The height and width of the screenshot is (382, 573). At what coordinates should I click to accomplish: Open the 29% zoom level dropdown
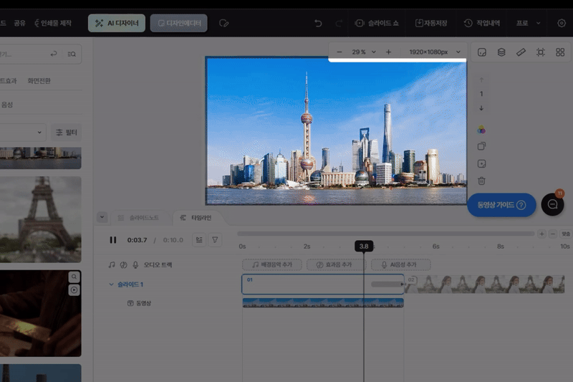(x=363, y=52)
